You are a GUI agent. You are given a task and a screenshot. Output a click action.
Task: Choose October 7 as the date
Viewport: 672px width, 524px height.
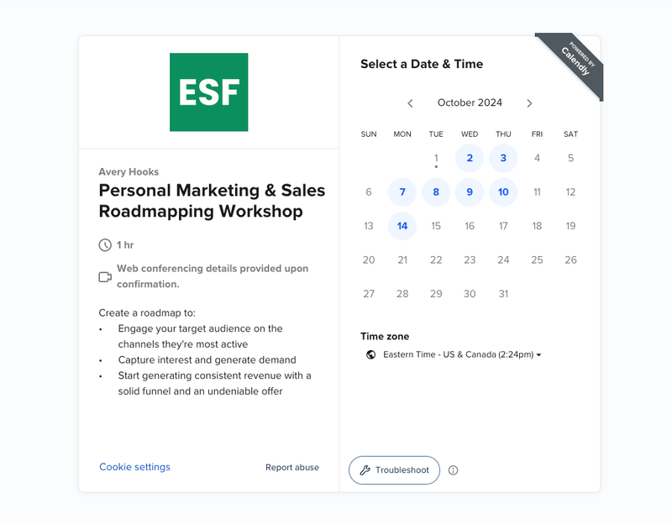tap(402, 192)
